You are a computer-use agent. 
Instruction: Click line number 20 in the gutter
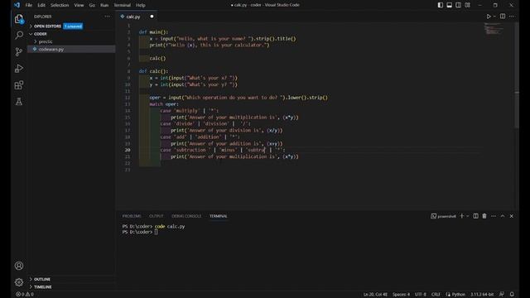click(x=128, y=150)
